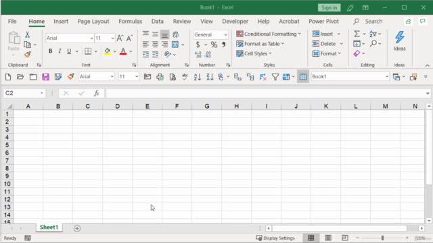The image size is (433, 243).
Task: Click the Format Painter brush in Clipboard
Action: point(27,55)
